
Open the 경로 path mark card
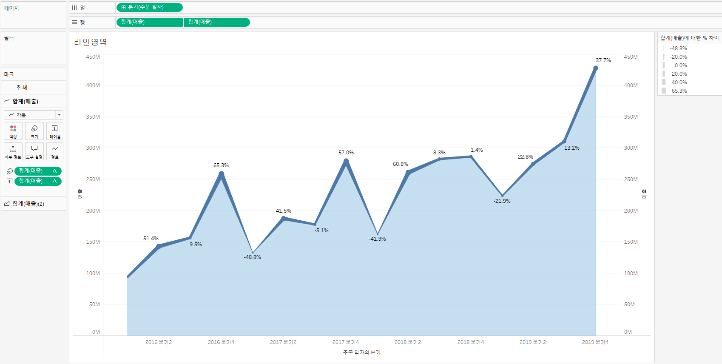55,151
